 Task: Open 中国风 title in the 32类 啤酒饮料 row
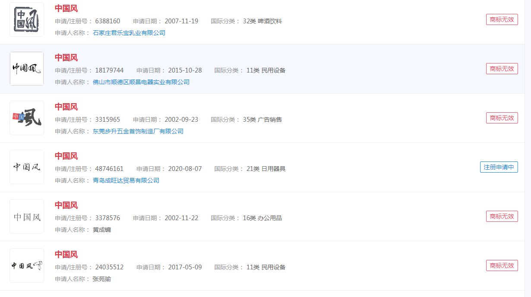[66, 9]
